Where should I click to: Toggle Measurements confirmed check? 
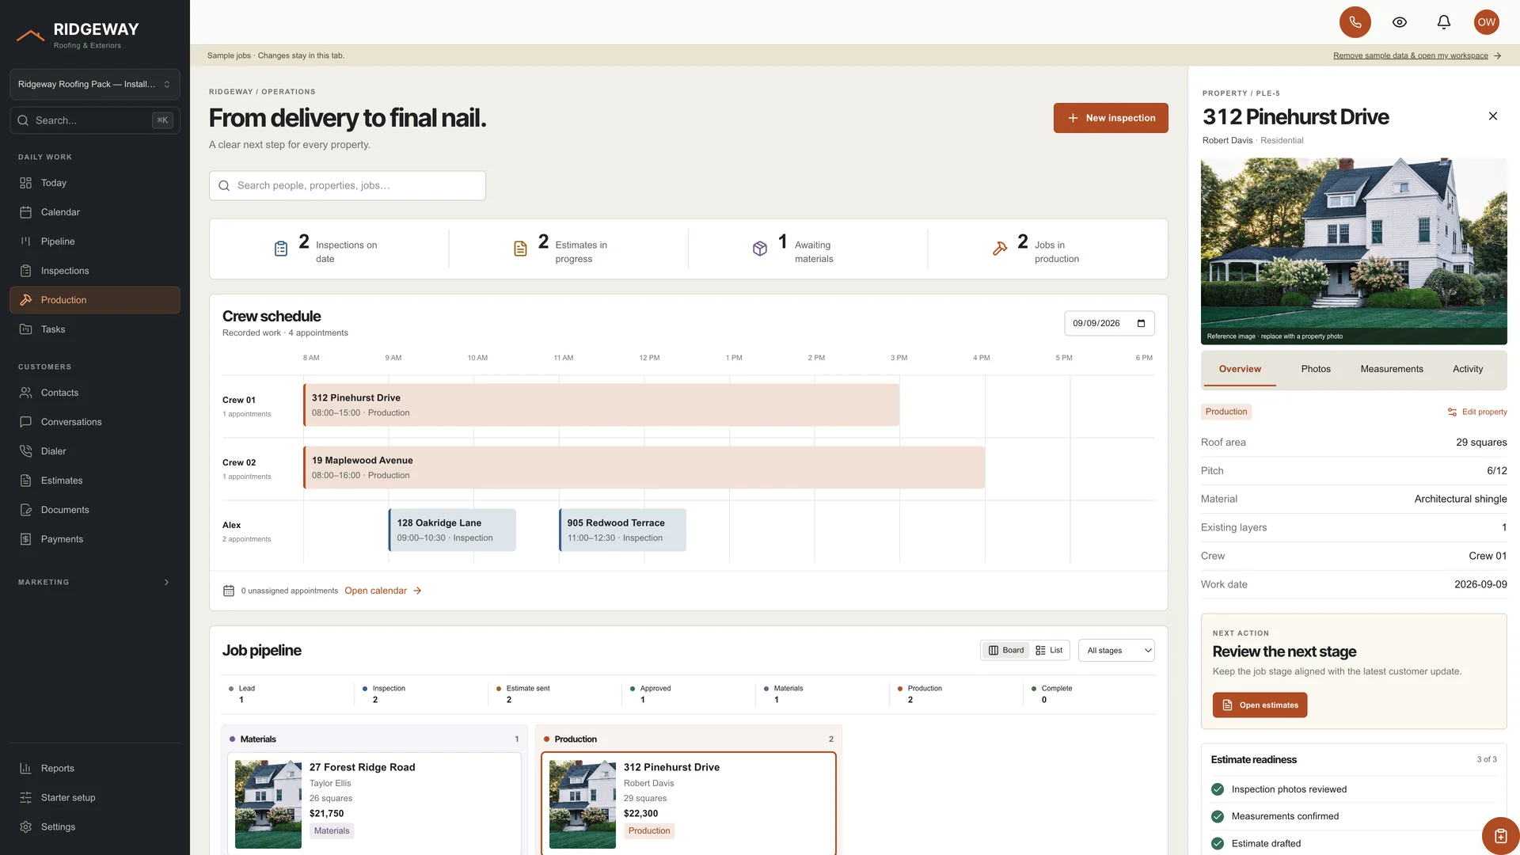(1218, 816)
